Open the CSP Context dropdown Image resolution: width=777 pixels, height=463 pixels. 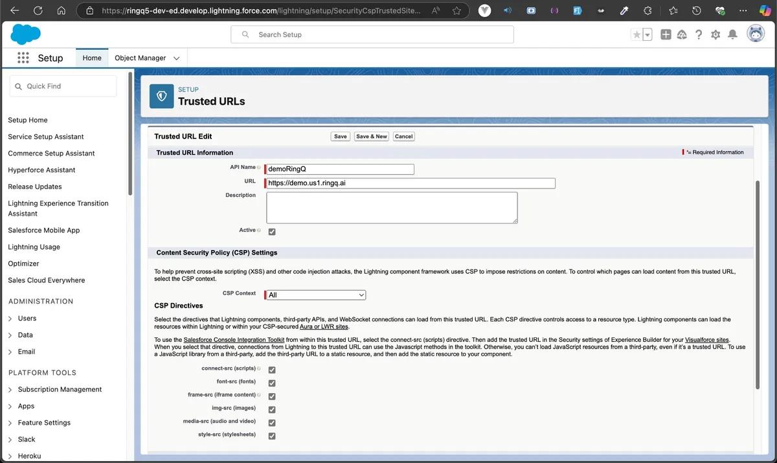tap(316, 295)
